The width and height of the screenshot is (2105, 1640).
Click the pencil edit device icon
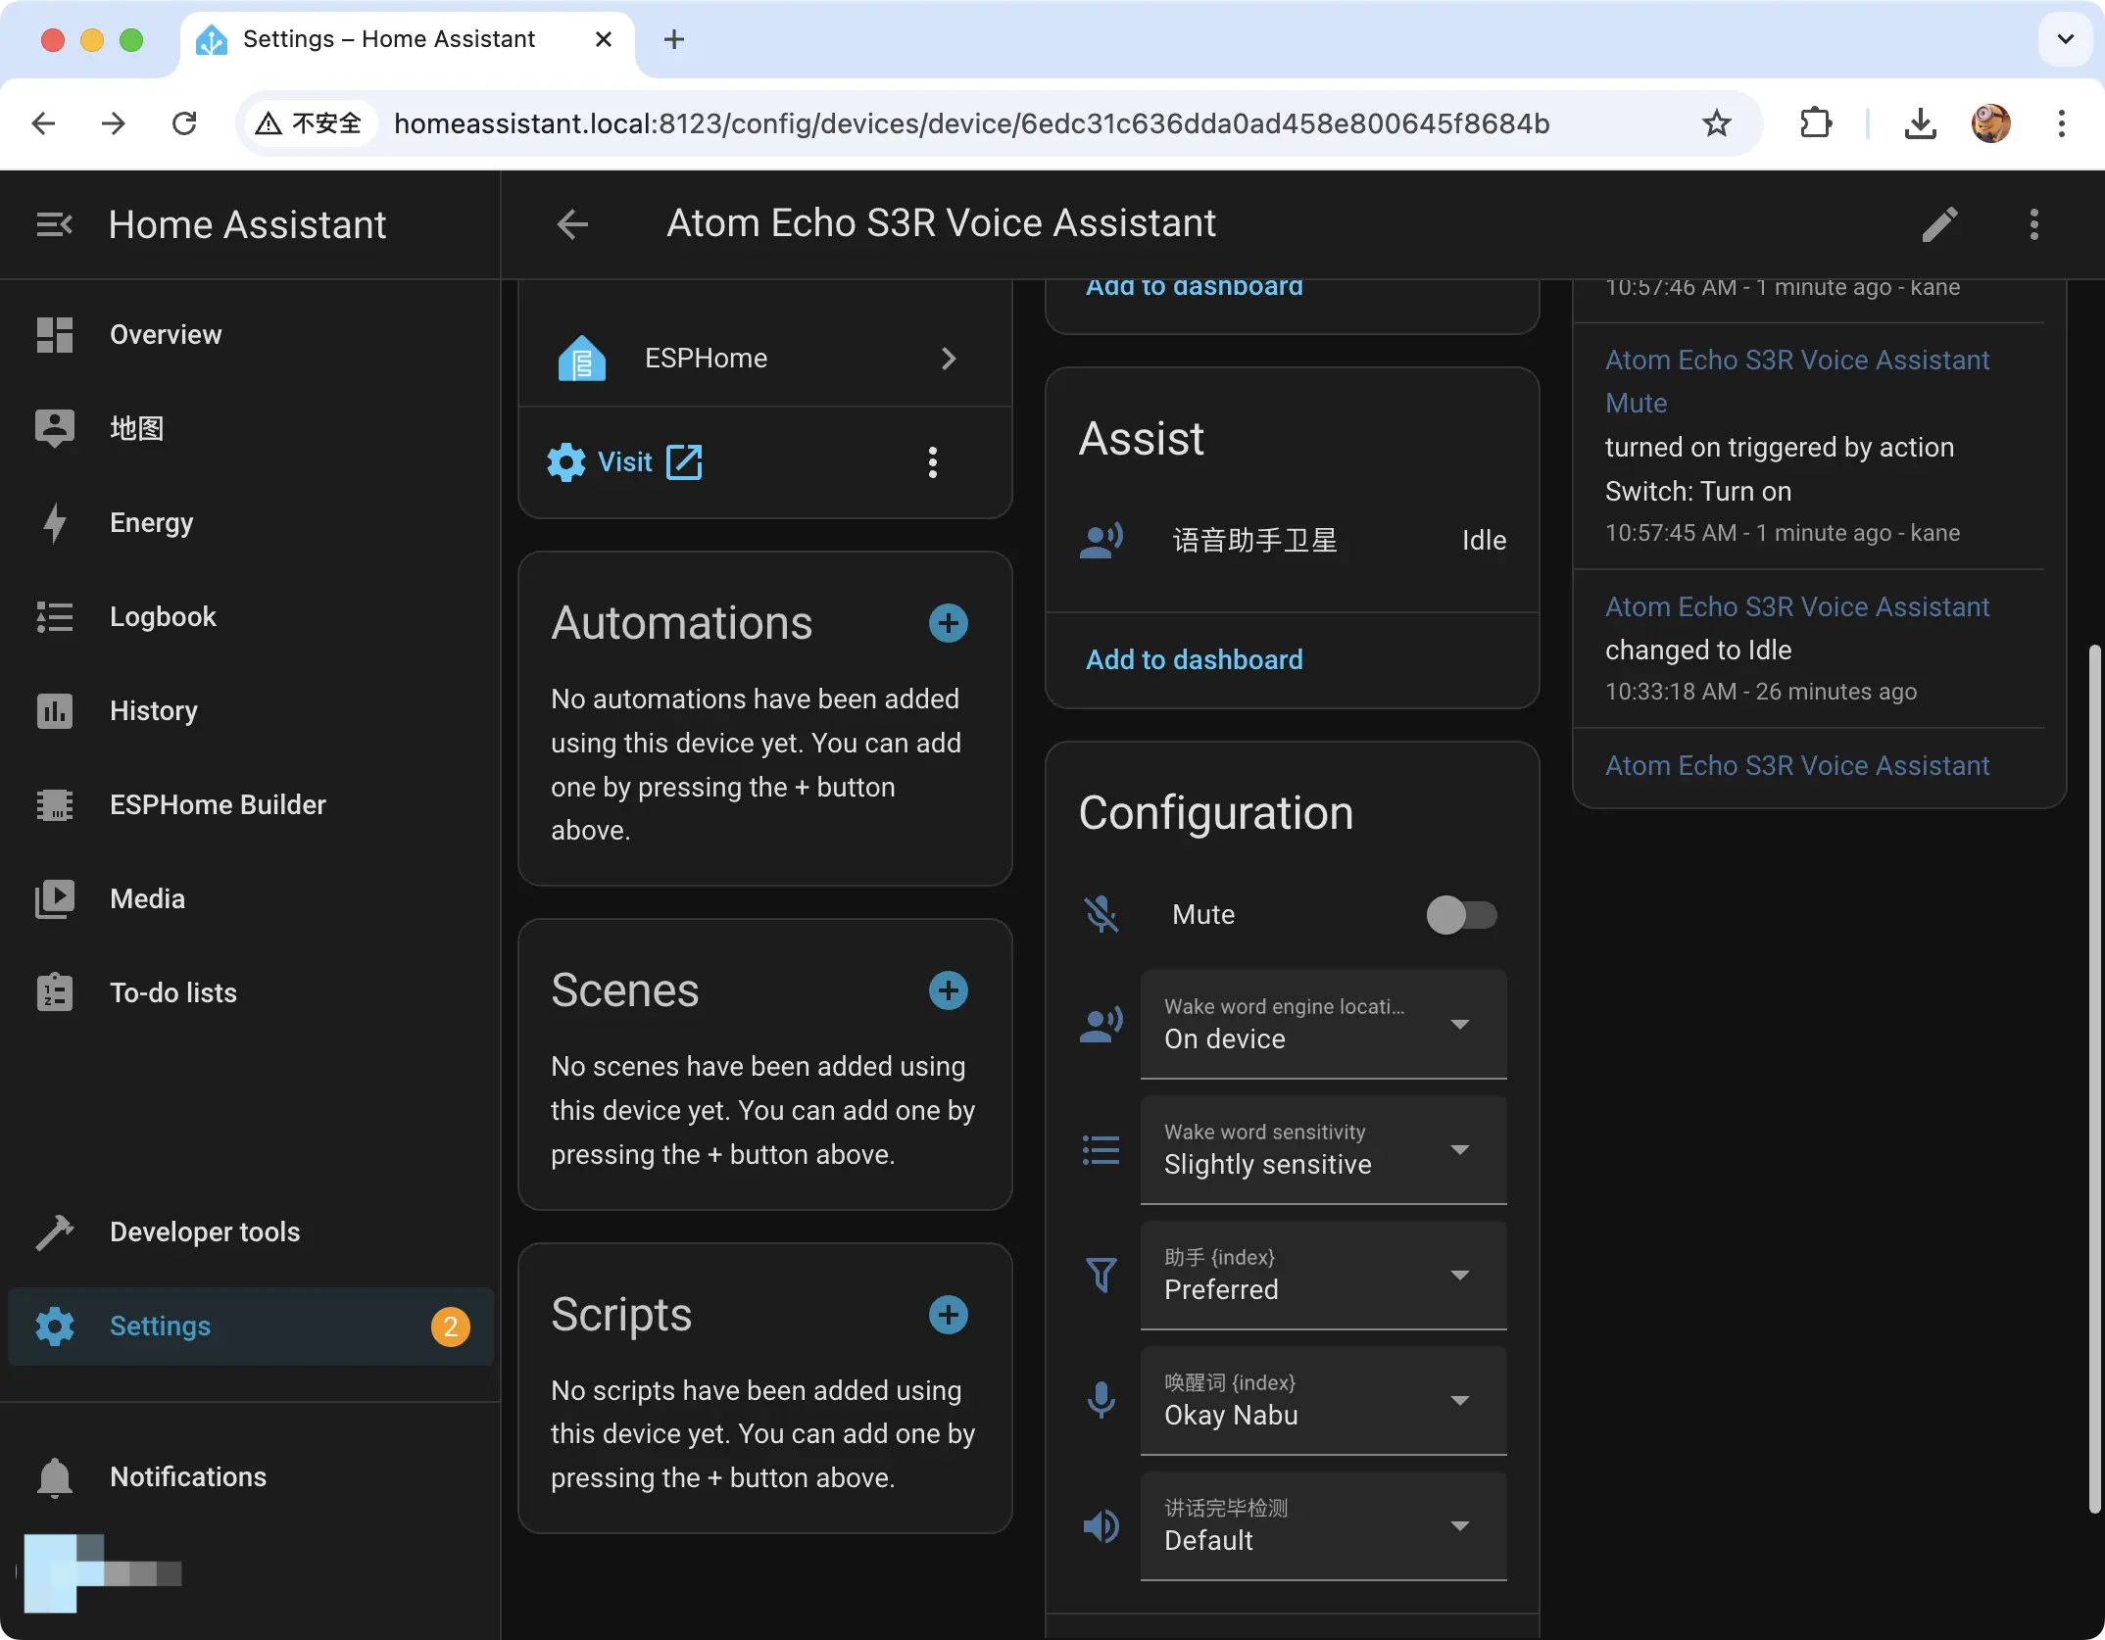1939,224
